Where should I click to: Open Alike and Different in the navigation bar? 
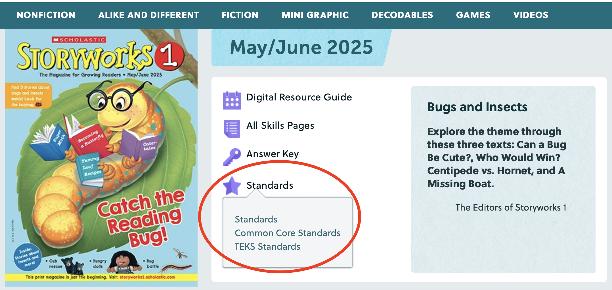[148, 15]
